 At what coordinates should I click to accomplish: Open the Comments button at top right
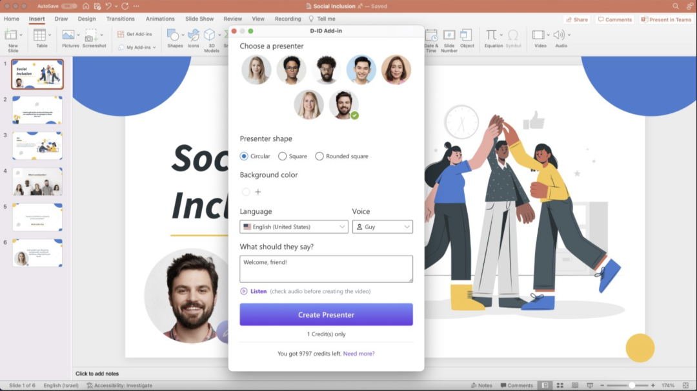pos(615,19)
